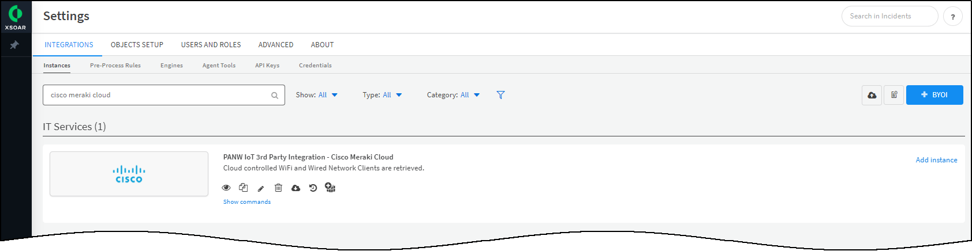
Task: Expand the Show: All dropdown
Action: (317, 95)
